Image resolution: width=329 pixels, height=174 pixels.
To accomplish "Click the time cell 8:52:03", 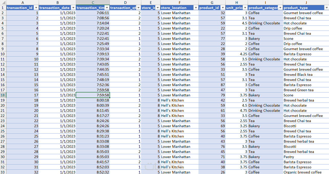I will (x=93, y=167).
